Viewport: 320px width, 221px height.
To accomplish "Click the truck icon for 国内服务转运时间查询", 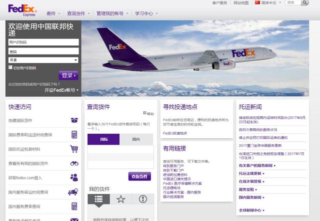I will point(73,192).
